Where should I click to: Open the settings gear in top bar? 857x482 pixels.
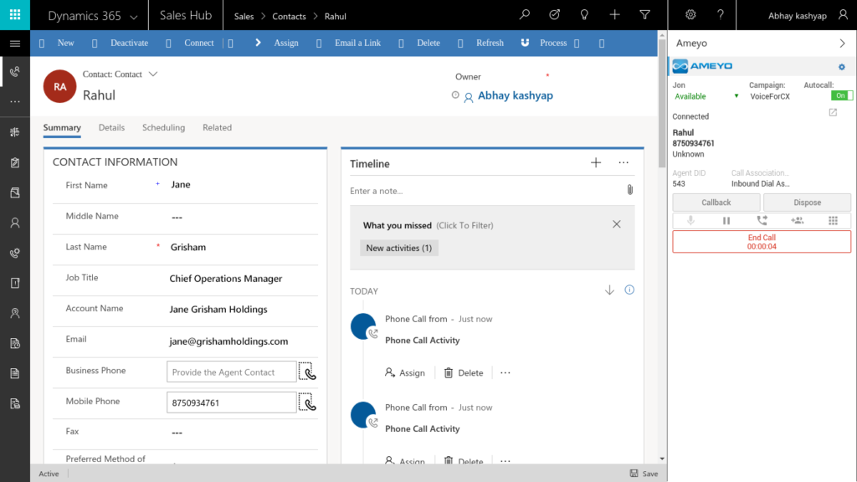pos(690,15)
